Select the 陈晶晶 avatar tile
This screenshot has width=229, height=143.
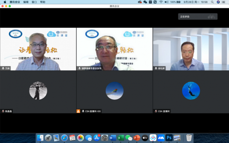click(38, 91)
